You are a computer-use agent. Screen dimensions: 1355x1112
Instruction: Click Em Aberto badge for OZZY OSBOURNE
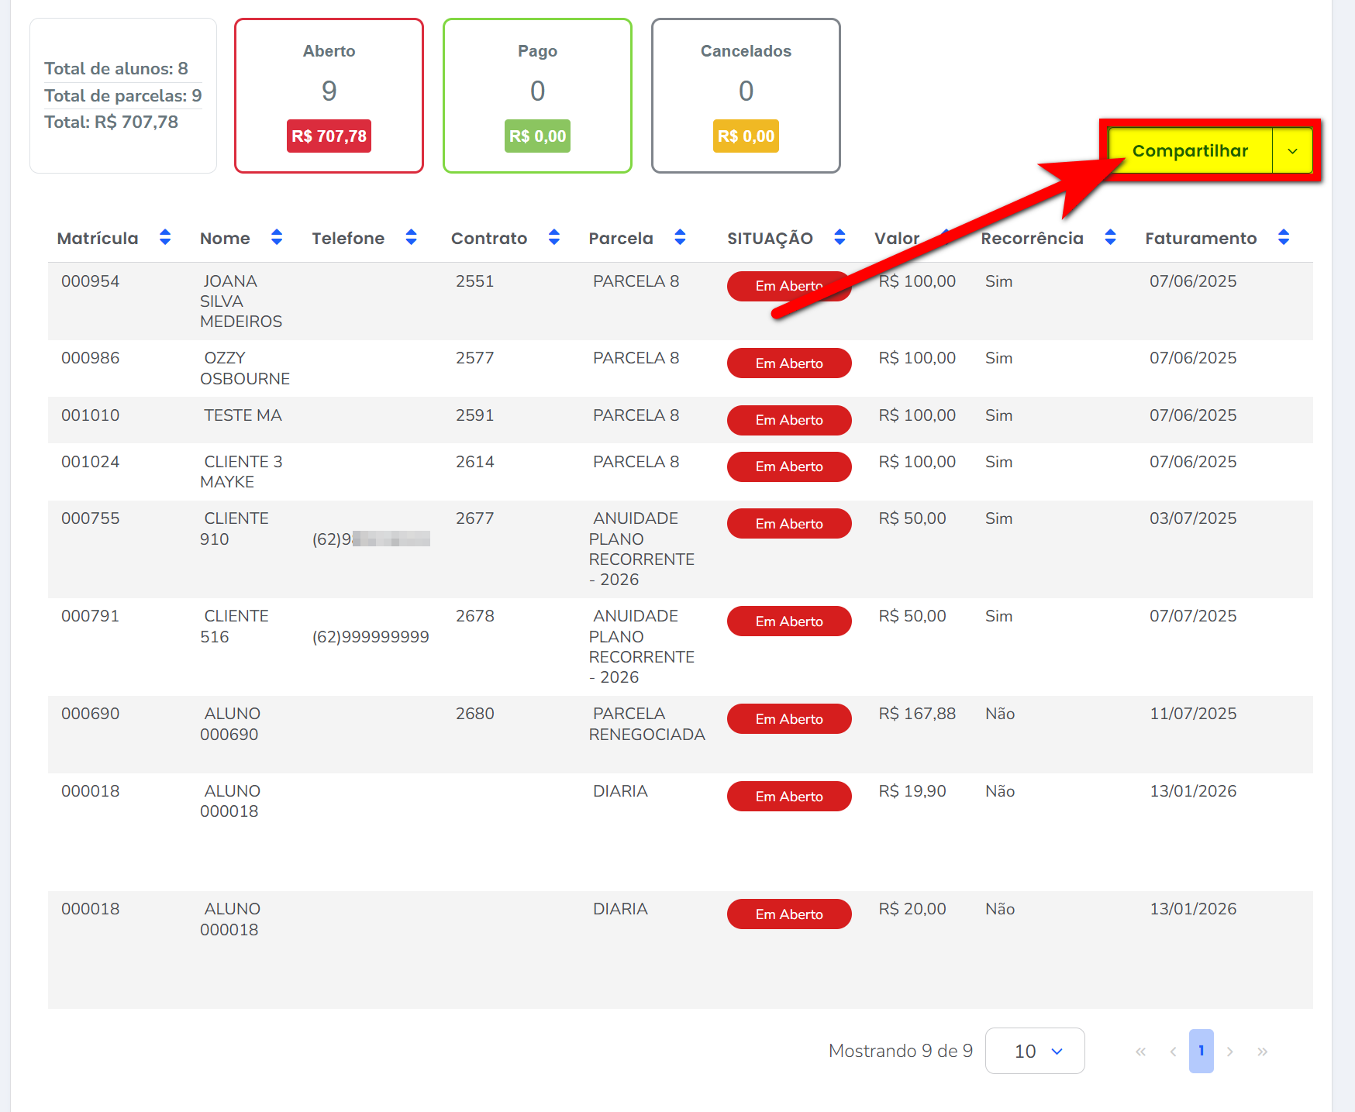[x=788, y=363]
